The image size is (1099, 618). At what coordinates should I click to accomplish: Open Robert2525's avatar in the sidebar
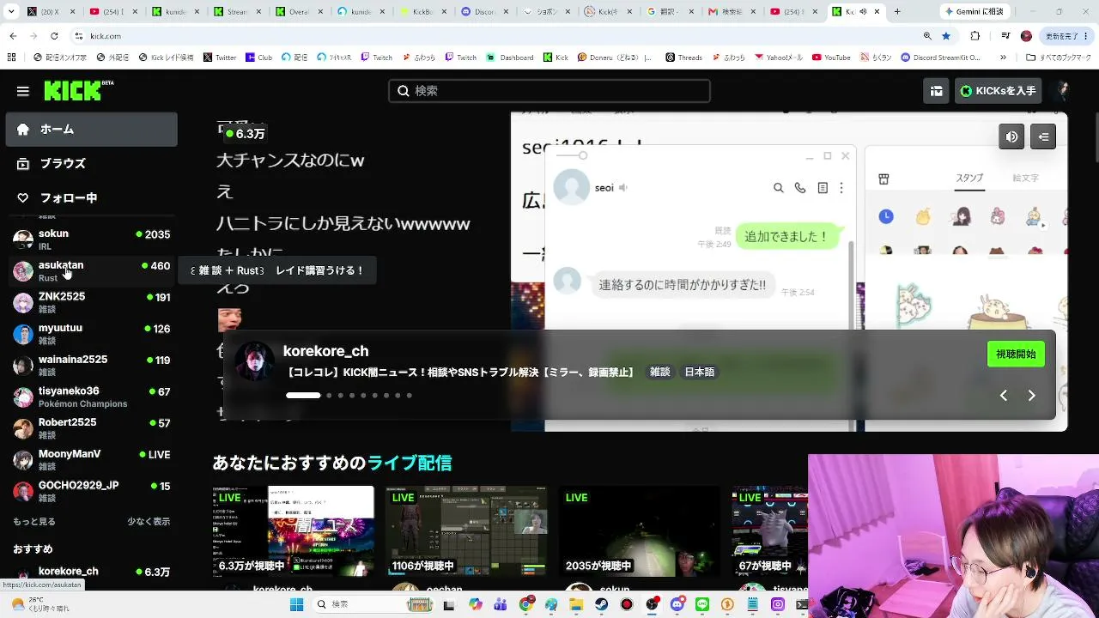(x=23, y=428)
